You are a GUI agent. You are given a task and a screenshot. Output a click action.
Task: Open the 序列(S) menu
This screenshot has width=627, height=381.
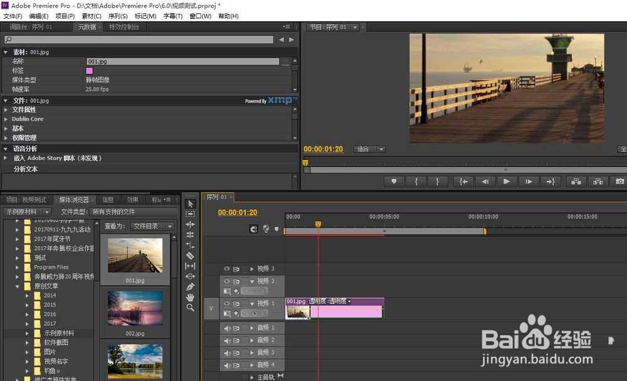pos(118,16)
